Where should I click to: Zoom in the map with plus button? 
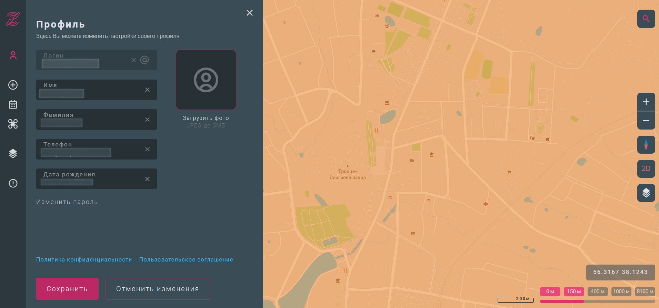pyautogui.click(x=646, y=102)
